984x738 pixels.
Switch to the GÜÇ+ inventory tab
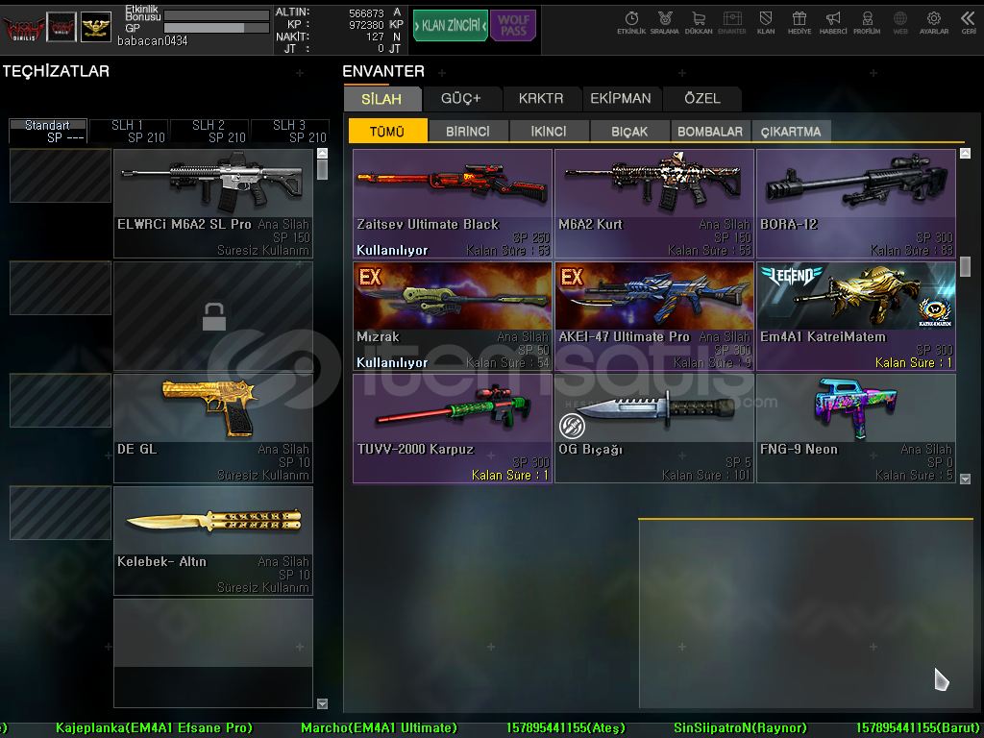tap(461, 99)
